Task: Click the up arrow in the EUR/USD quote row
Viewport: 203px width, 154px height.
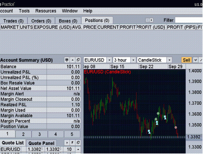Action: point(78,149)
